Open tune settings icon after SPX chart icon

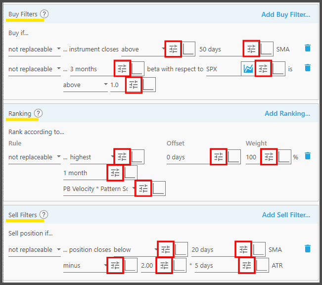point(263,69)
